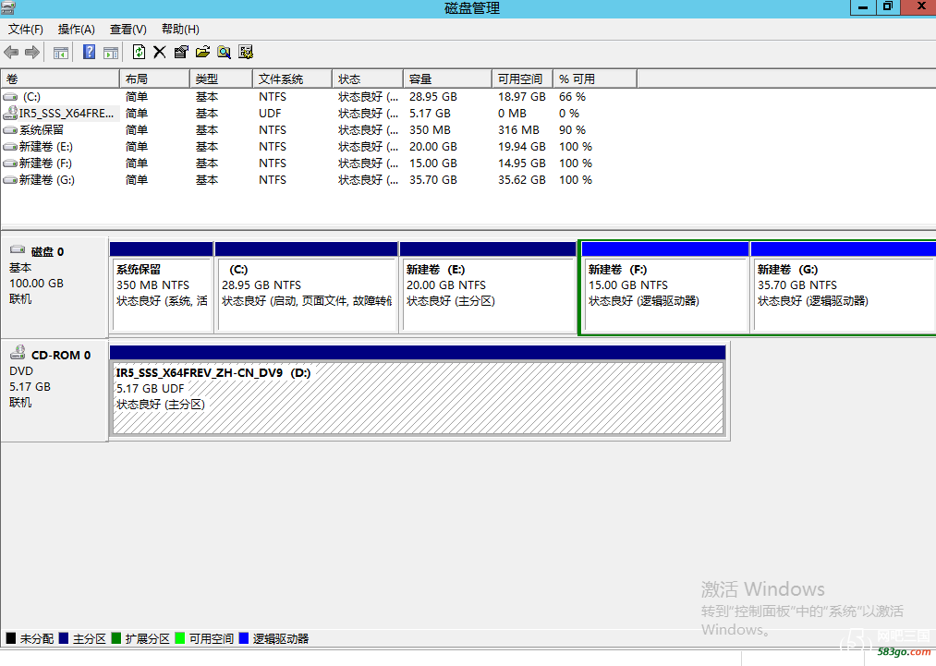
Task: Click the back arrow toolbar icon
Action: coord(12,52)
